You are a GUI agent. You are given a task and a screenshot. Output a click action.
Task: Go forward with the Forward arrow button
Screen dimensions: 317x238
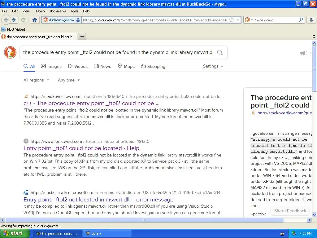point(14,20)
